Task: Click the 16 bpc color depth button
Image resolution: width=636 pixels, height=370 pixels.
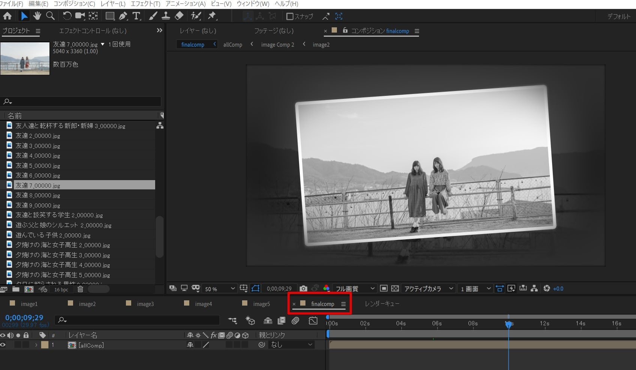Action: [x=61, y=289]
